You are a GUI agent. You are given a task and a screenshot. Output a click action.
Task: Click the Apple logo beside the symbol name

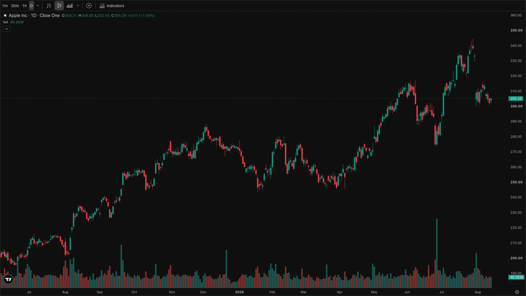click(5, 15)
